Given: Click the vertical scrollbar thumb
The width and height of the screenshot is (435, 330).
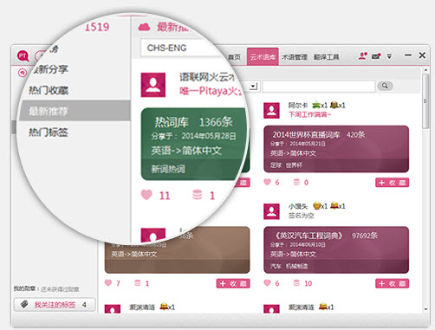Looking at the screenshot, I should click(425, 101).
